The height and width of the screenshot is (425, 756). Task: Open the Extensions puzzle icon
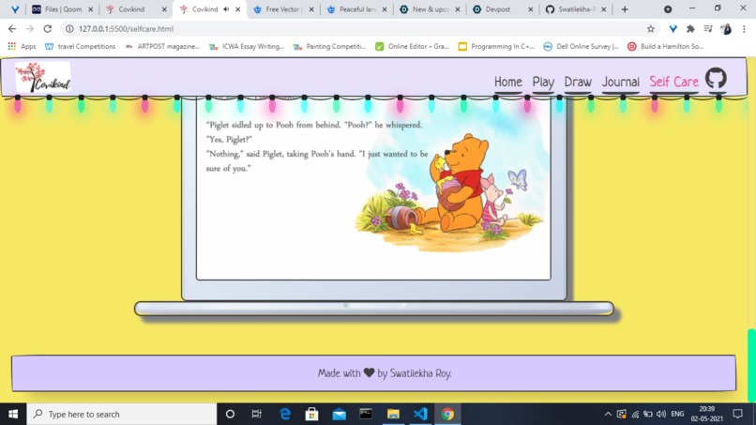coord(690,29)
